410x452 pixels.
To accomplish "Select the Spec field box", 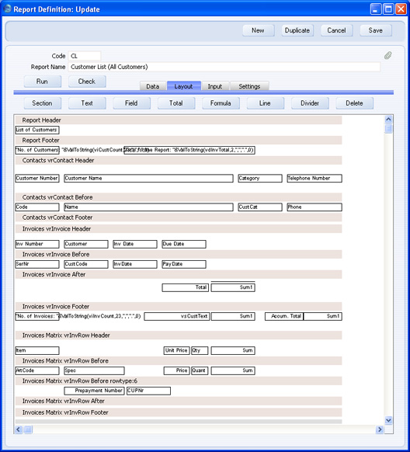I will 94,370.
